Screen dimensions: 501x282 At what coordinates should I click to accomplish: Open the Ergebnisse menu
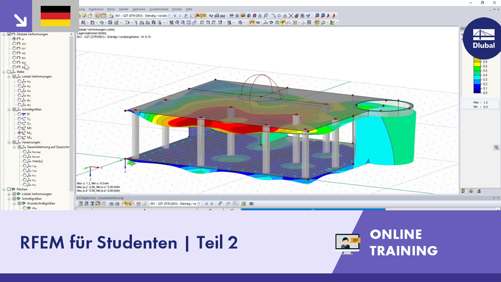tap(96, 9)
